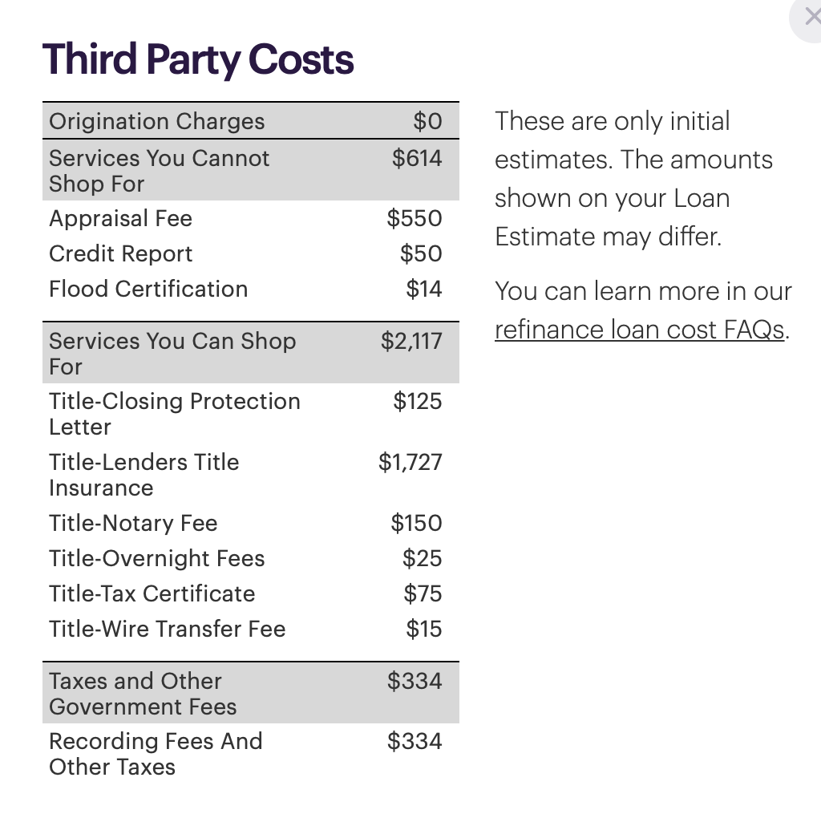Select the Origination Charges row
Screen dimensions: 821x818
[251, 121]
